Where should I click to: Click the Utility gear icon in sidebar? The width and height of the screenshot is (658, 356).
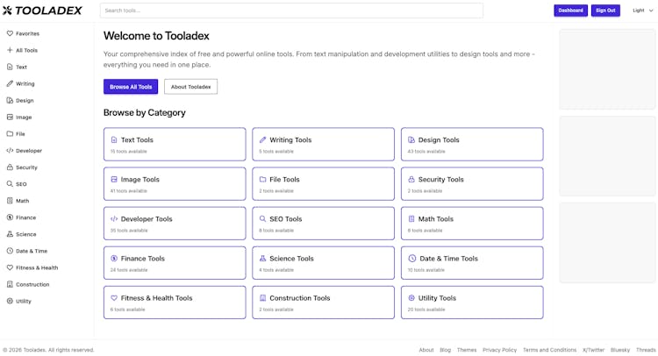coord(10,301)
